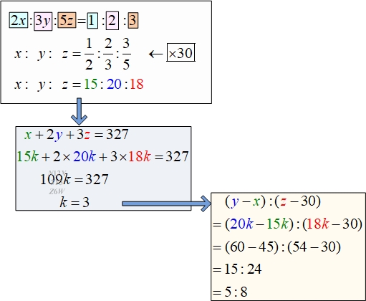Click the blue down arrow between boxes
Image resolution: width=366 pixels, height=301 pixels.
click(79, 111)
